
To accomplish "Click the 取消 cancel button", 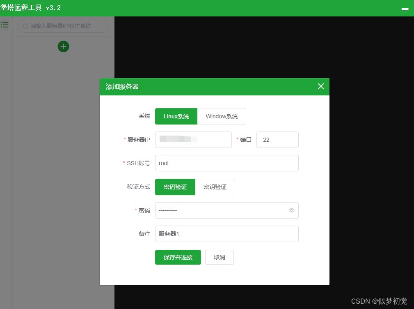I will coord(219,257).
